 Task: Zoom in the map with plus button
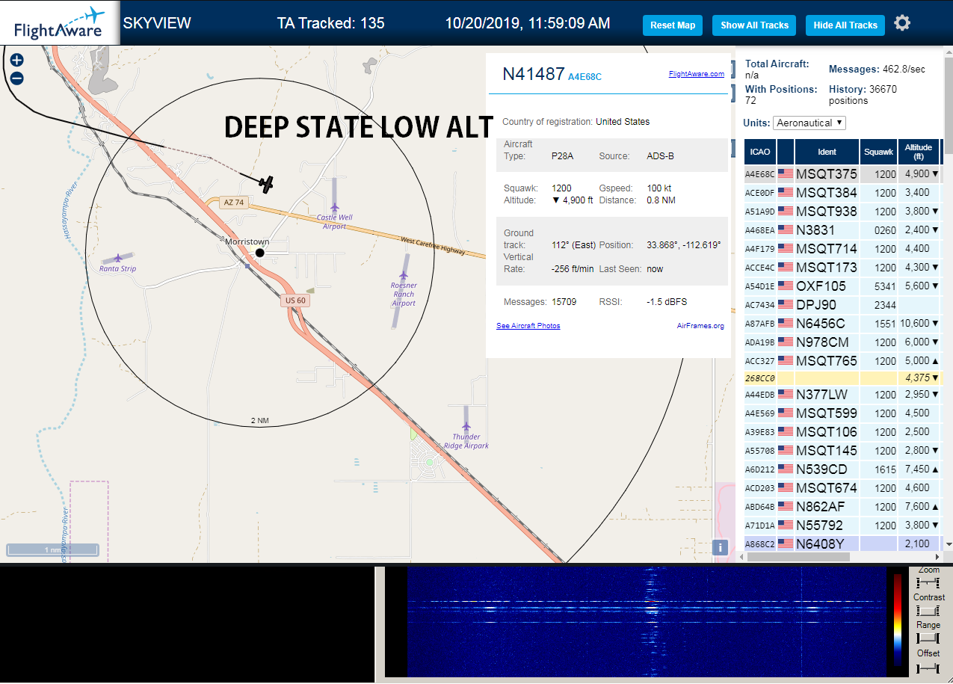point(16,61)
